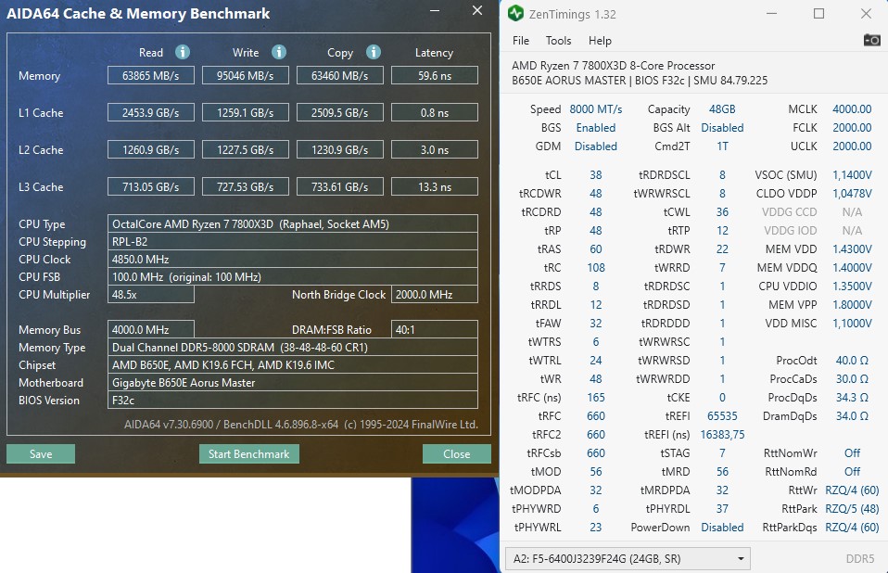Click the CPU Stepping value RPL-B2
Image resolution: width=888 pixels, height=573 pixels.
tap(293, 242)
